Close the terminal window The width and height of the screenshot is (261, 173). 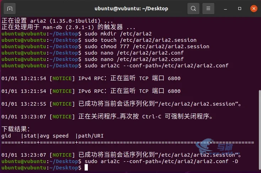(254, 9)
